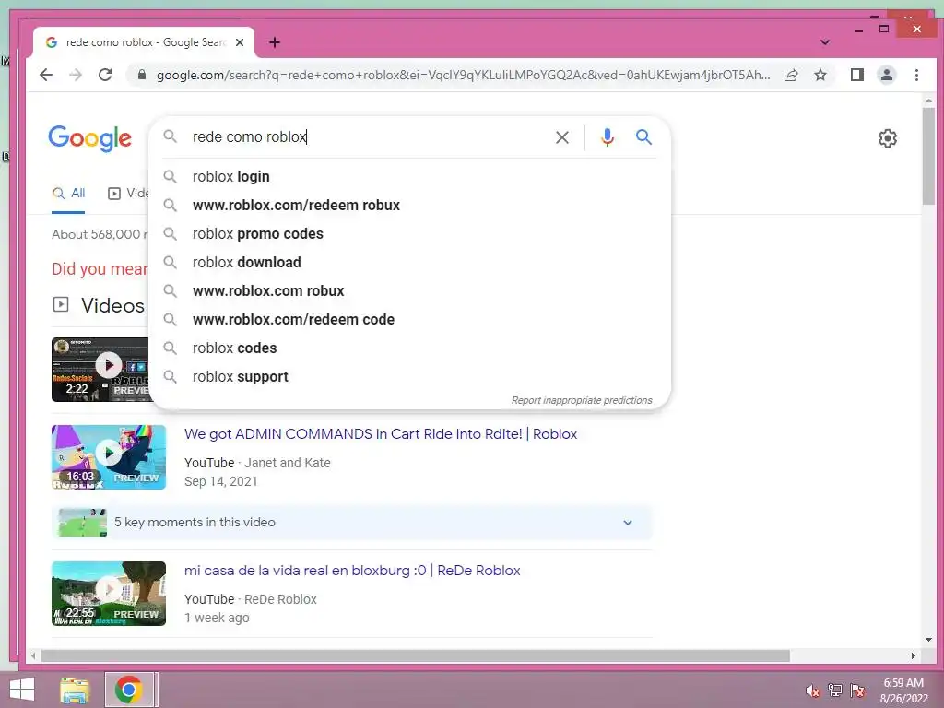Click the 'About 568,000' results count text
944x708 pixels.
click(100, 234)
